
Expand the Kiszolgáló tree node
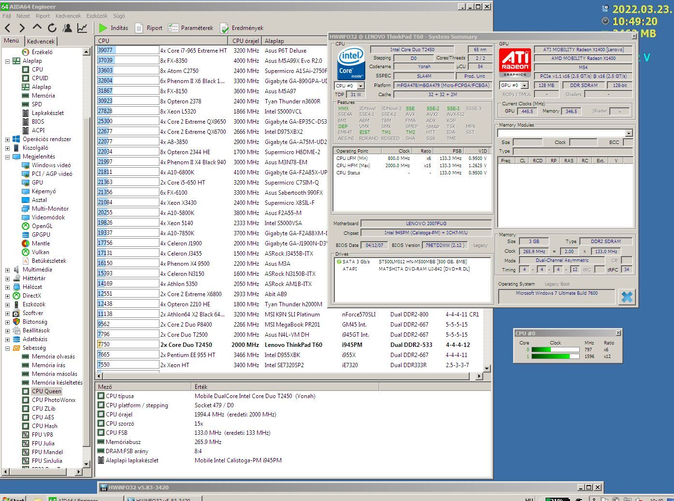coord(7,148)
